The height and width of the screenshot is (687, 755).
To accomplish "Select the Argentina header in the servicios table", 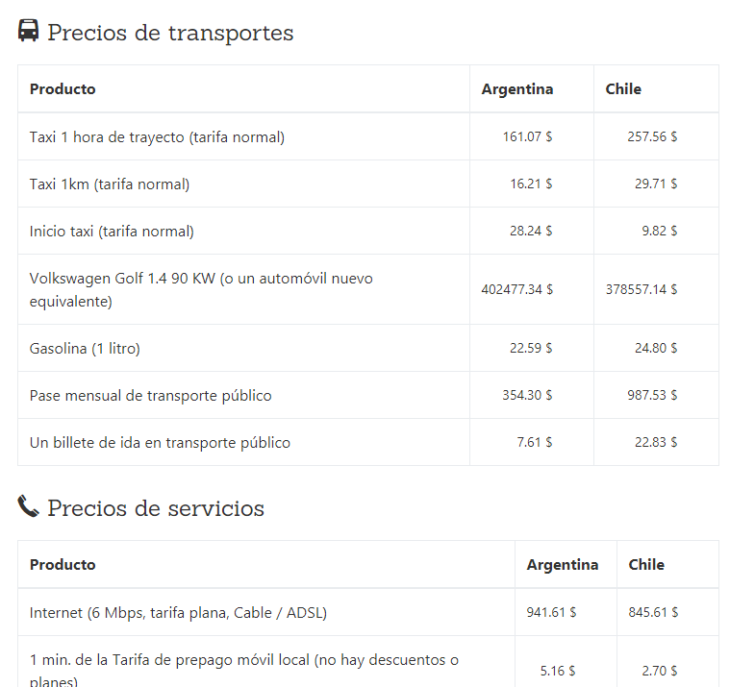I will point(563,565).
